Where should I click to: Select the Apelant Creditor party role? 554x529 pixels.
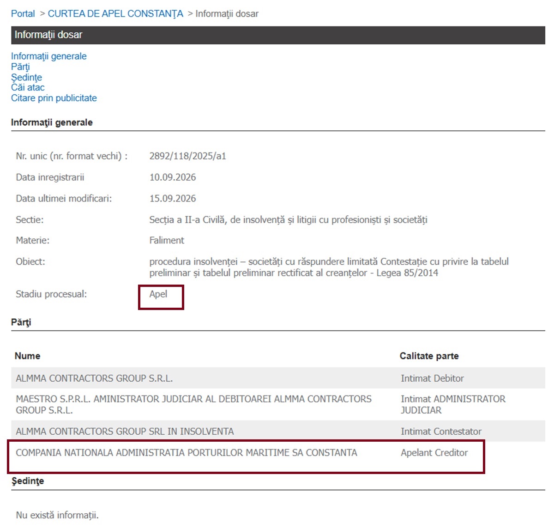(434, 453)
